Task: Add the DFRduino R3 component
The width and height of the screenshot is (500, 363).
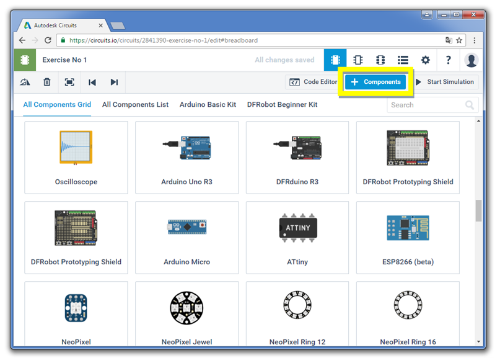Action: 297,158
